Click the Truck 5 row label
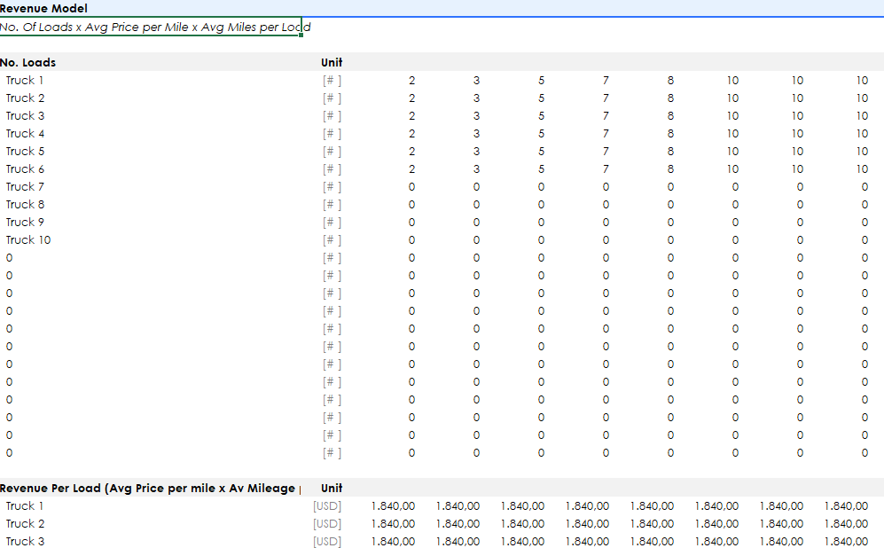884x548 pixels. tap(25, 151)
